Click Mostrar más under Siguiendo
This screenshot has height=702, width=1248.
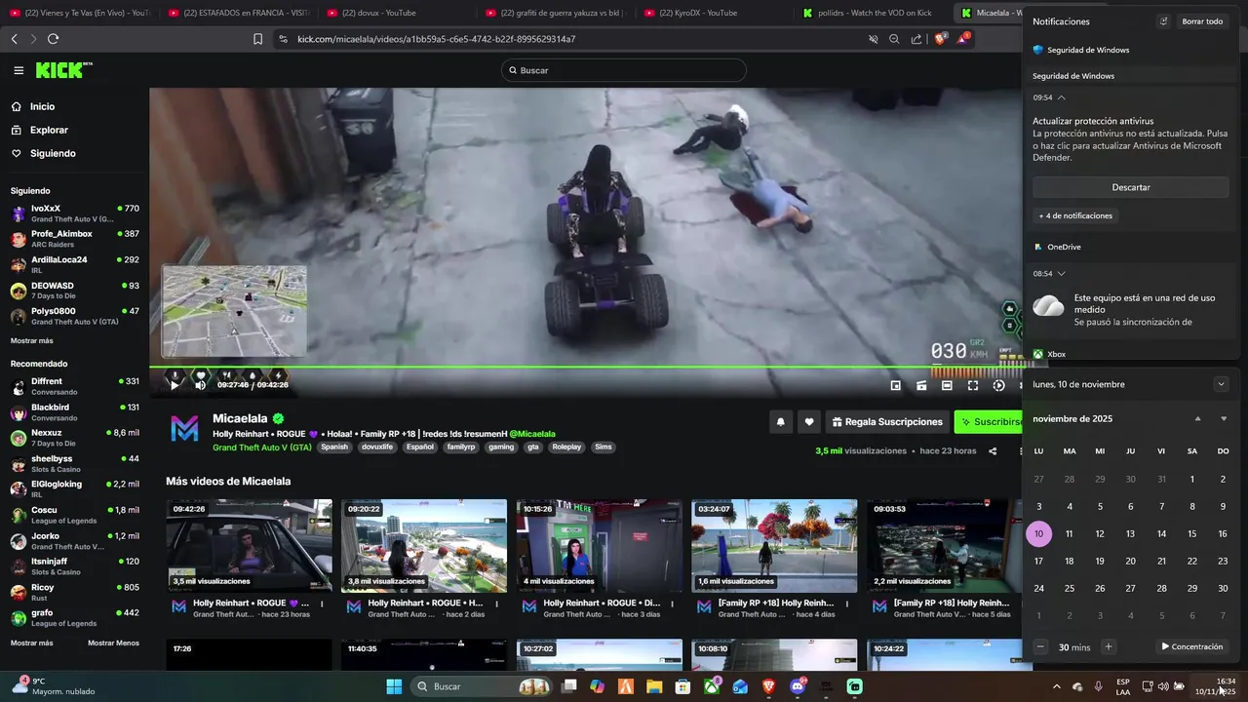(32, 340)
